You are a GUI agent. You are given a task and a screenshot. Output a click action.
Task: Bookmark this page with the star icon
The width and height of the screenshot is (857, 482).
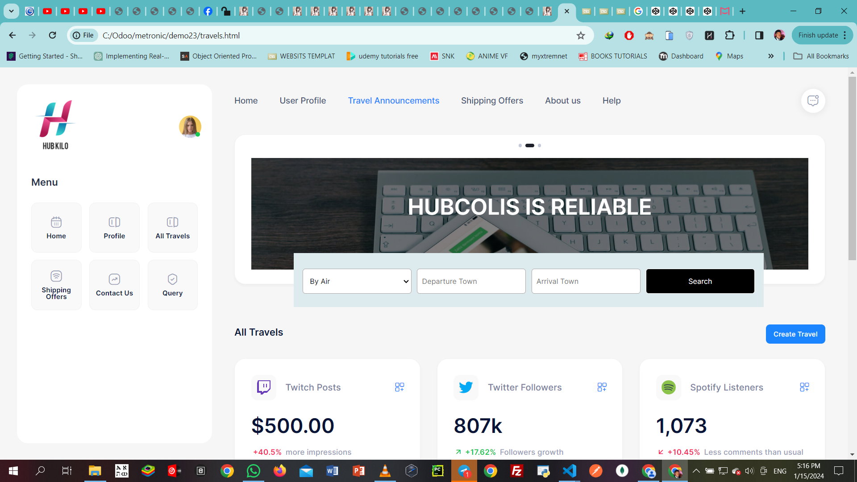pyautogui.click(x=581, y=35)
